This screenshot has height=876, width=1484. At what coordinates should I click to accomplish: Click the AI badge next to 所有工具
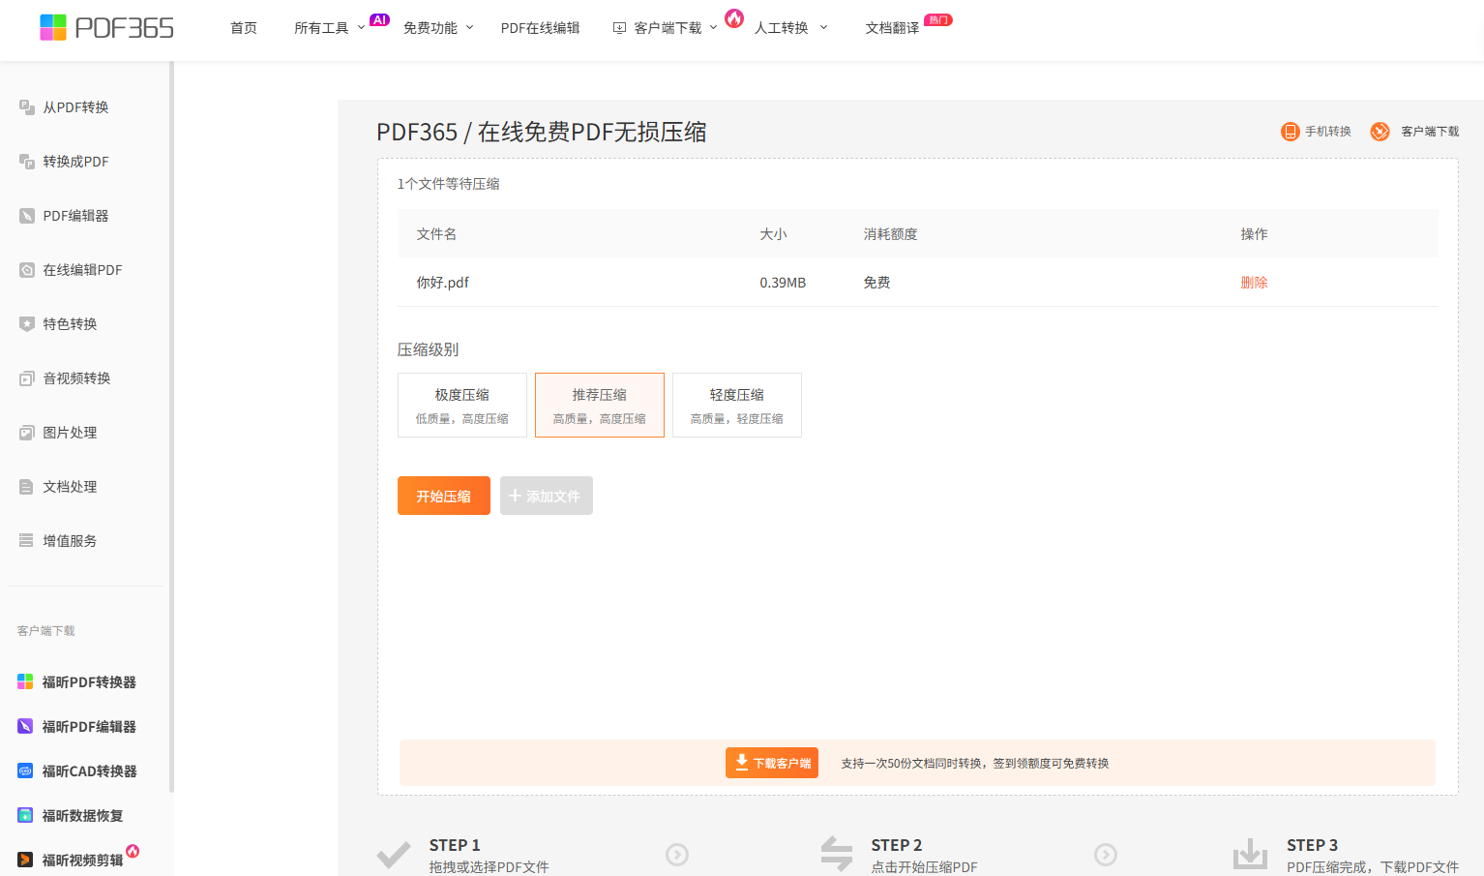click(x=379, y=19)
